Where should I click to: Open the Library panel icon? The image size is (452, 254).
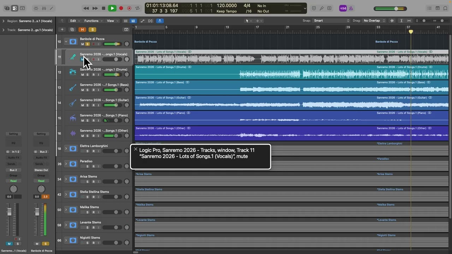(7, 8)
